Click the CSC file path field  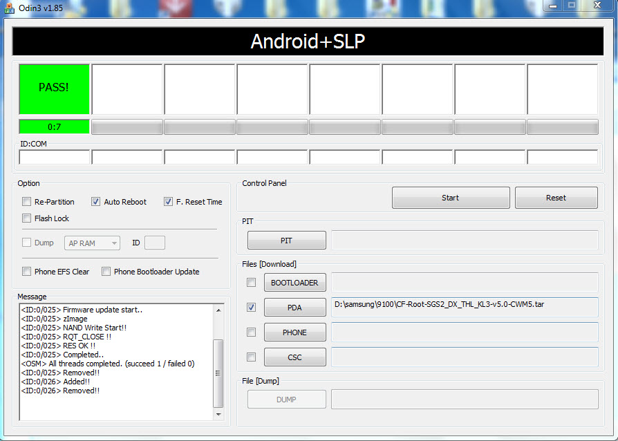[x=465, y=357]
